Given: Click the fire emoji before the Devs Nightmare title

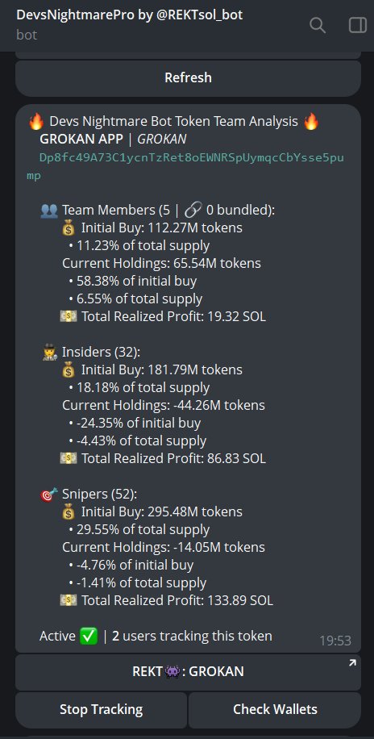Looking at the screenshot, I should click(36, 122).
